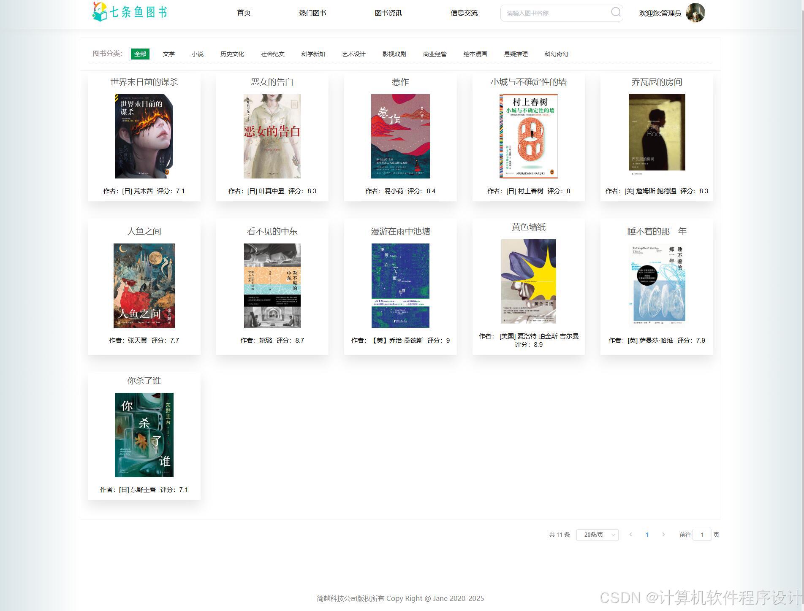804x611 pixels.
Task: Open the administrator avatar picture
Action: [x=695, y=13]
